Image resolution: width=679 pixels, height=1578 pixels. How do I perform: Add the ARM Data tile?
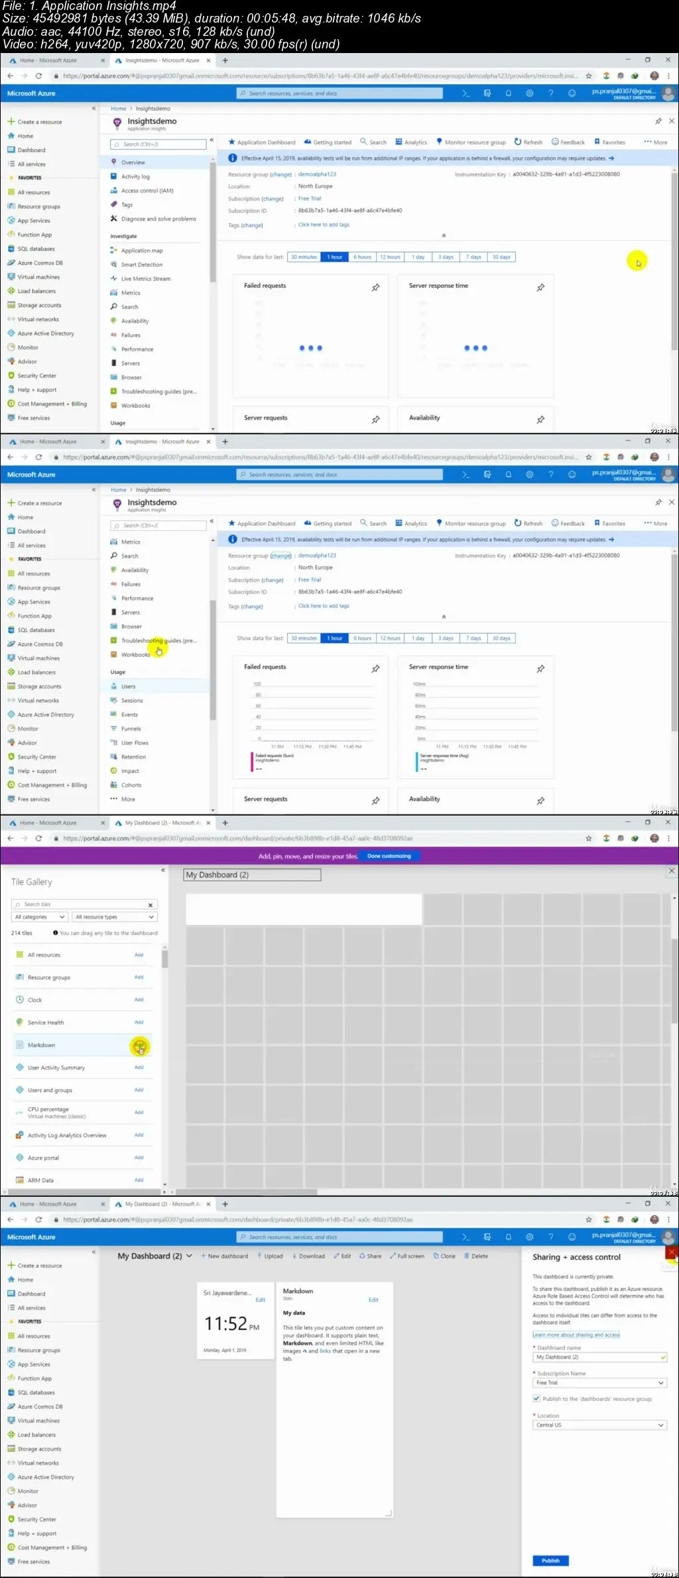pos(139,1180)
